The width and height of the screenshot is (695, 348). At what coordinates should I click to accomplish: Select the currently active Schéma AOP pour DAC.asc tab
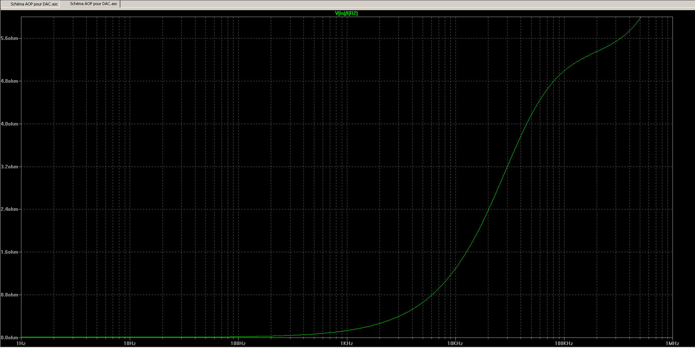[90, 4]
